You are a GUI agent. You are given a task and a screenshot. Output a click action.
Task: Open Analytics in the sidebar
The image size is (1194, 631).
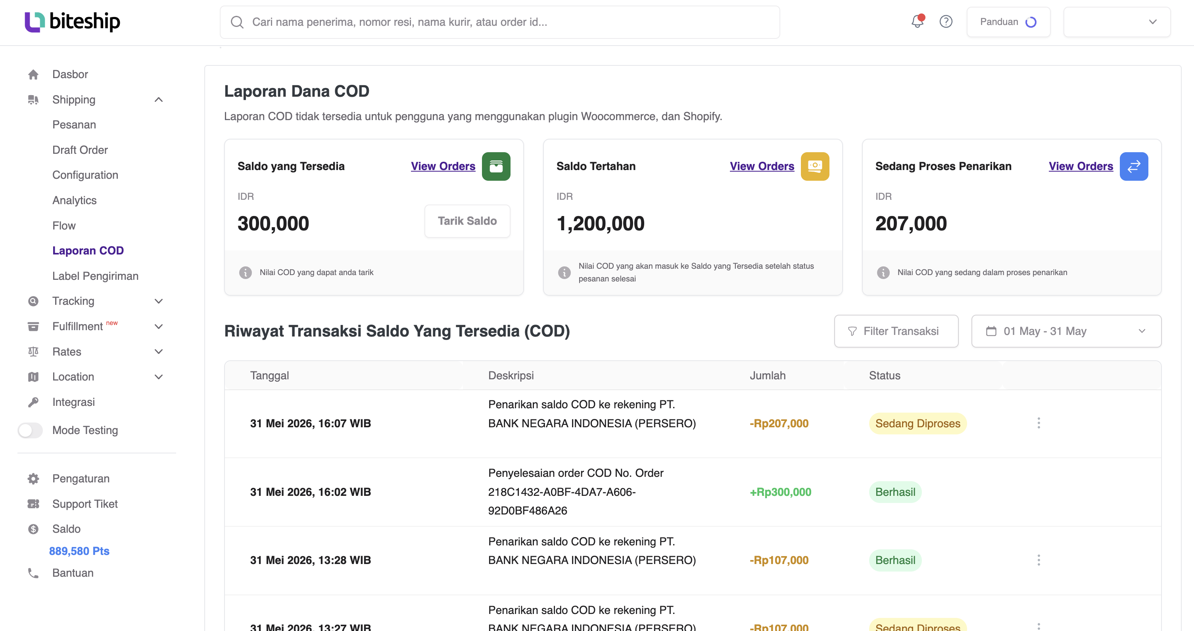[75, 201]
